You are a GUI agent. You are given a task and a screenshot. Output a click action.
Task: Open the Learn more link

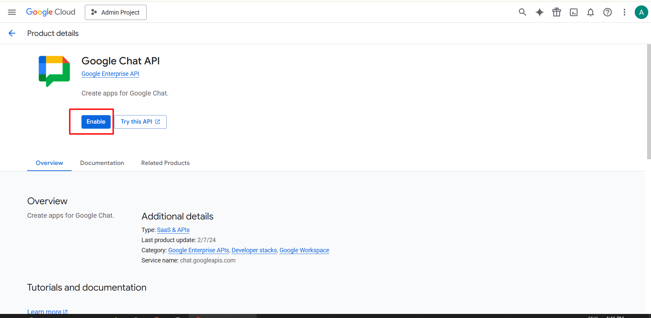pos(48,312)
